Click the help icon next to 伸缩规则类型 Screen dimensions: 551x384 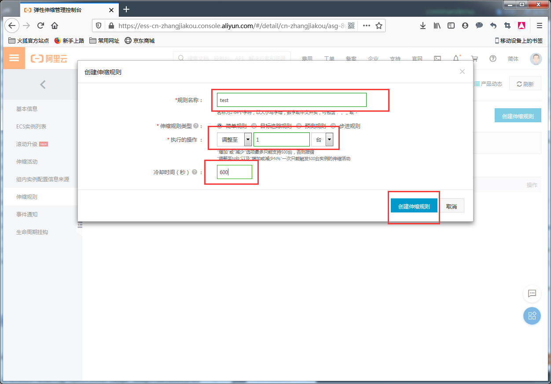[x=195, y=126]
